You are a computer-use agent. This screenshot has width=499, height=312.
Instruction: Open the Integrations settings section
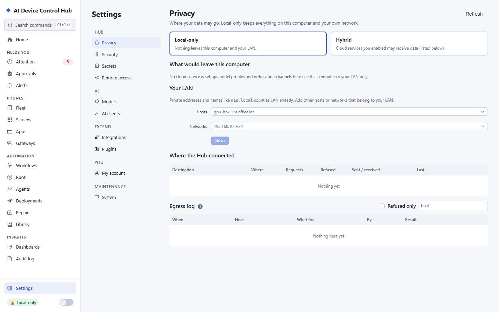(x=126, y=138)
